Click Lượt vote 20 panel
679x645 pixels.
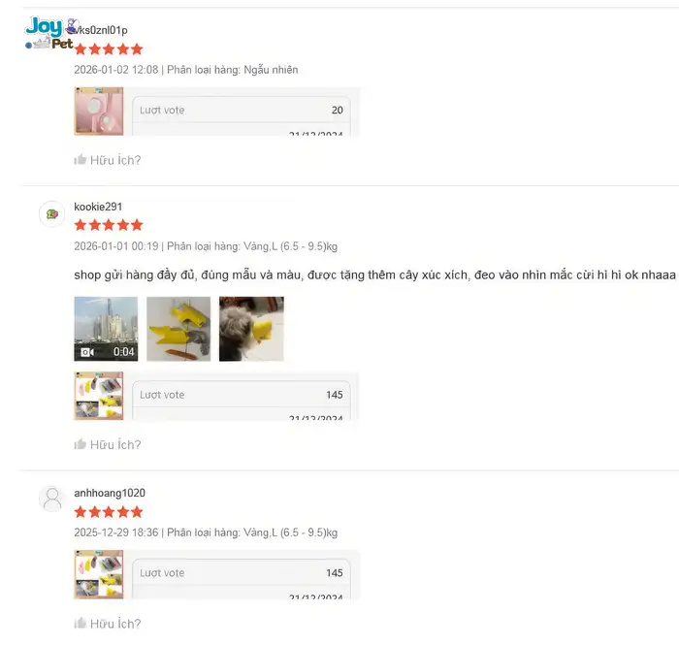click(242, 111)
